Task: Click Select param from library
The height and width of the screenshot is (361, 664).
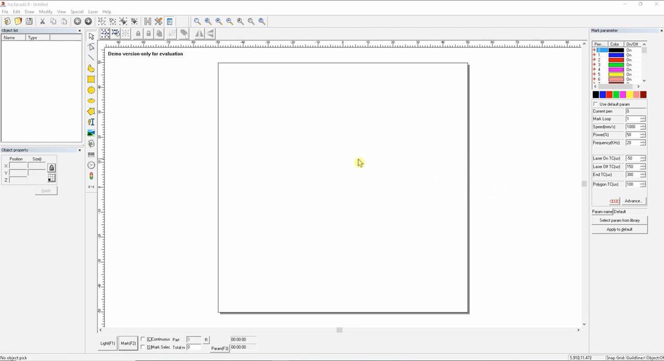Action: click(619, 220)
